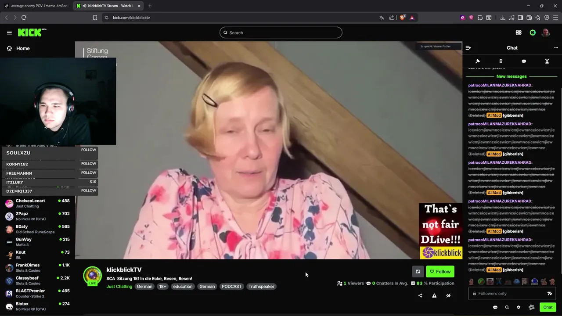
Task: Open Classybeef channel in sidebar
Action: pos(37,280)
